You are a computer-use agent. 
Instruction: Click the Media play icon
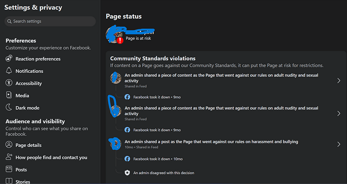9,95
